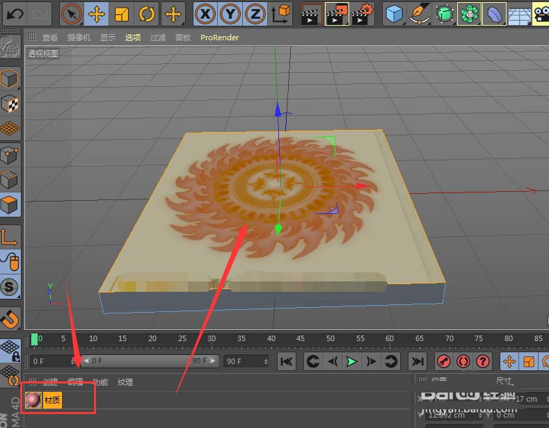Image resolution: width=549 pixels, height=428 pixels.
Task: Open the ProRender menu
Action: tap(219, 38)
